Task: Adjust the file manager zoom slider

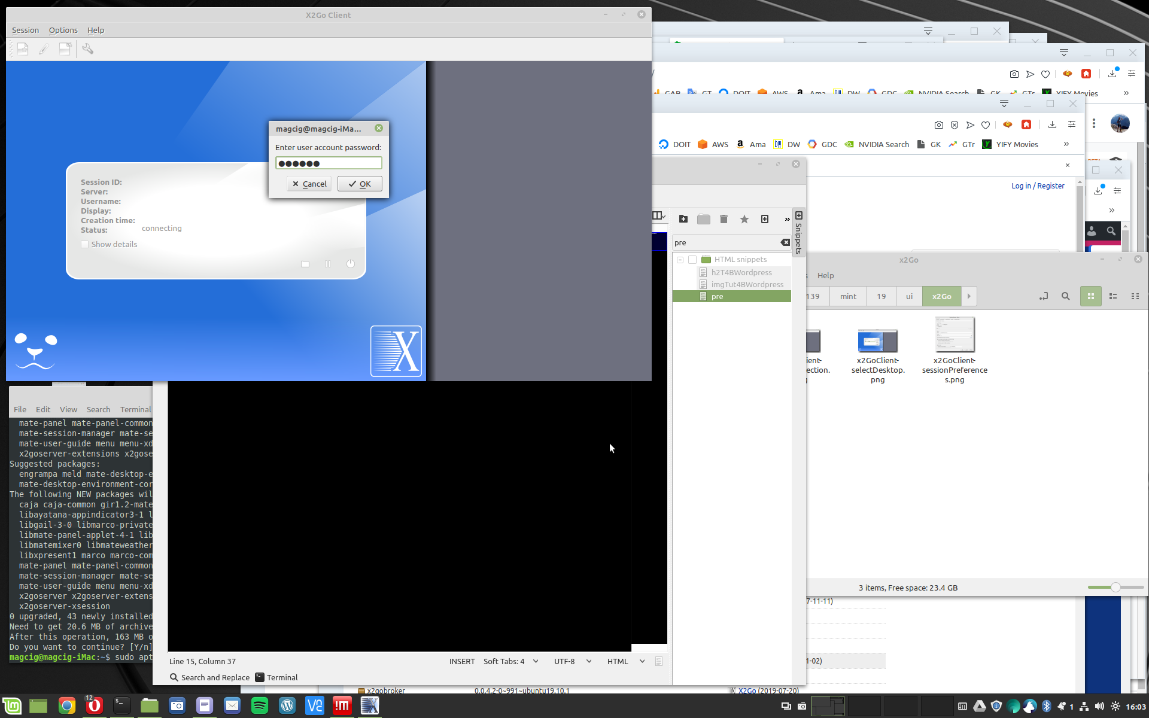Action: (1115, 588)
